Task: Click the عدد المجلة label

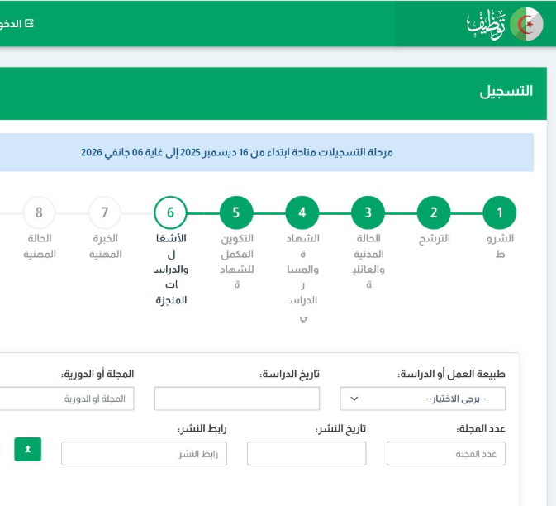Action: click(481, 428)
